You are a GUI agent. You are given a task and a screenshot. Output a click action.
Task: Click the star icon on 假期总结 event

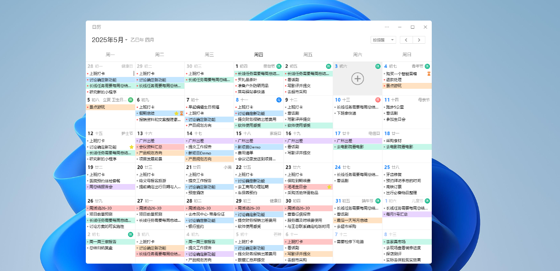(x=176, y=113)
